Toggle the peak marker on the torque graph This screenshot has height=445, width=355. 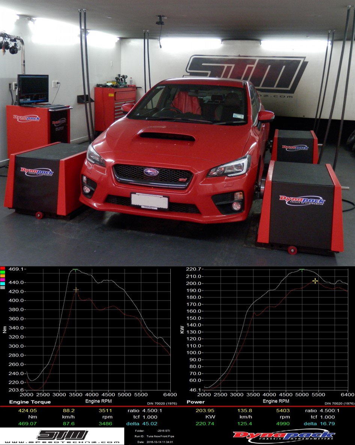click(75, 270)
